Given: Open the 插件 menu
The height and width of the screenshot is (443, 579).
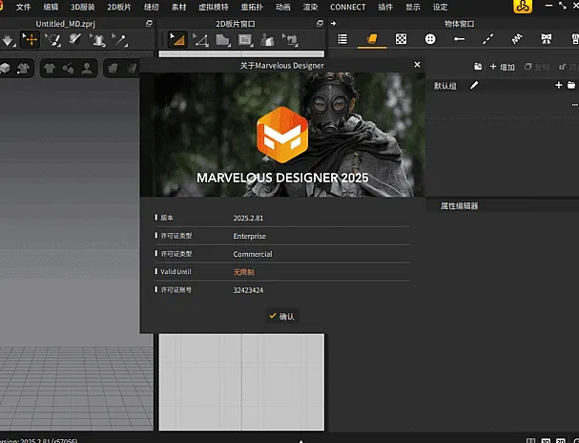Looking at the screenshot, I should tap(385, 7).
